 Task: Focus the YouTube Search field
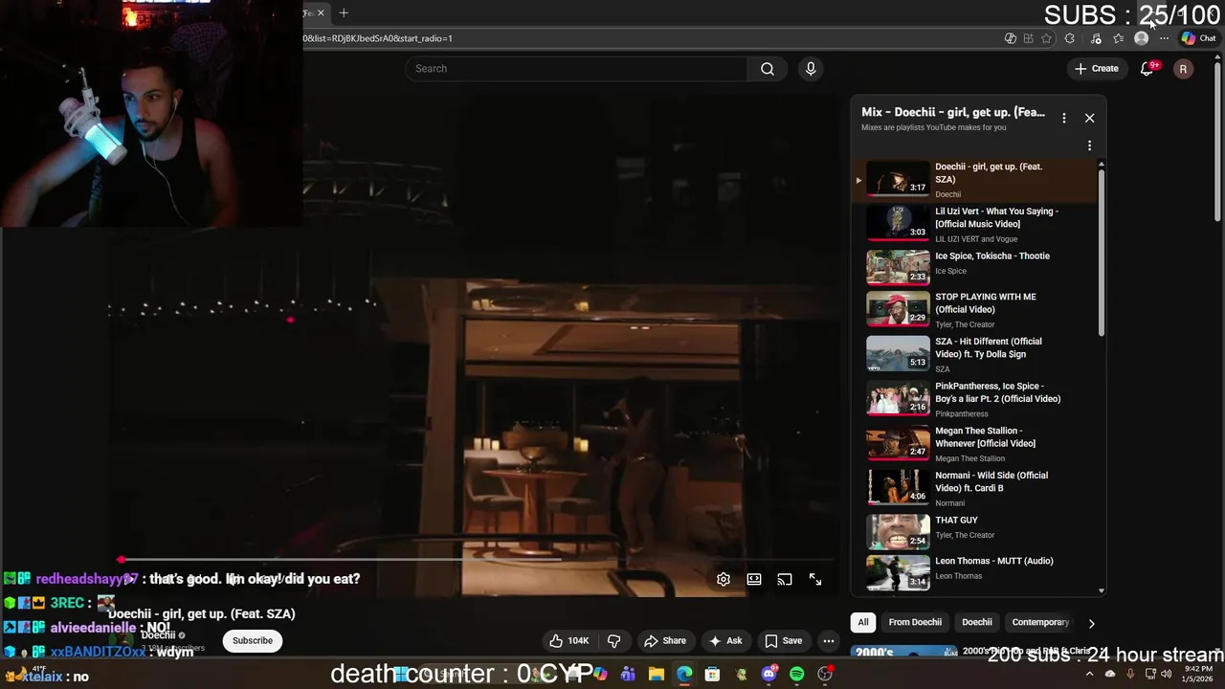(576, 69)
